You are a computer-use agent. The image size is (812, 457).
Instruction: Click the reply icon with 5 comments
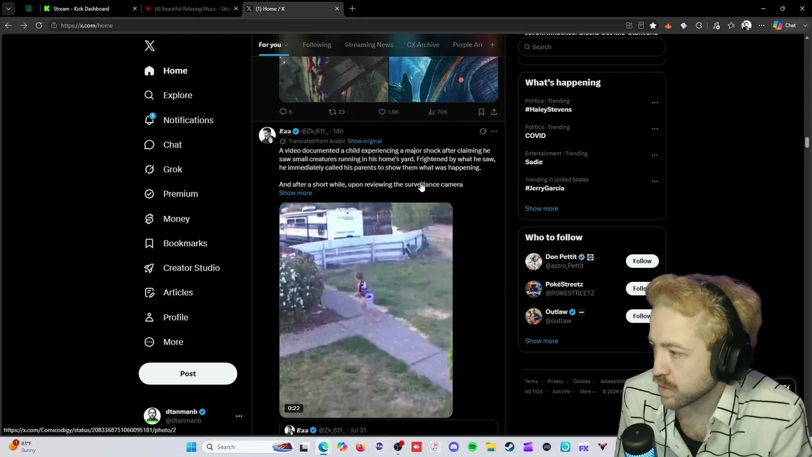pyautogui.click(x=284, y=112)
